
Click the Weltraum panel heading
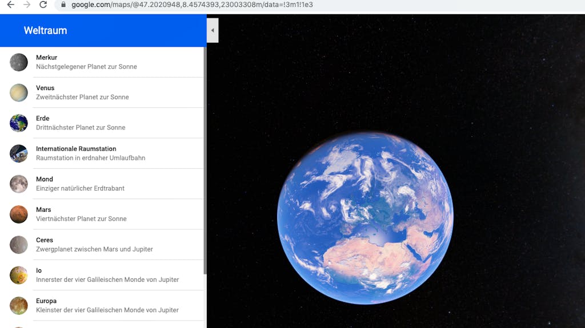[x=46, y=31]
